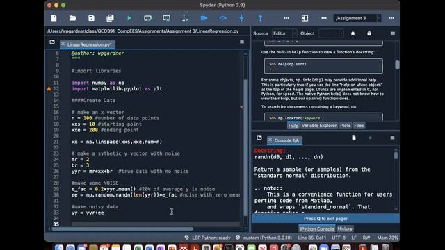The width and height of the screenshot is (445, 250).
Task: Place cursor on line 21 linspace code
Action: (x=117, y=142)
